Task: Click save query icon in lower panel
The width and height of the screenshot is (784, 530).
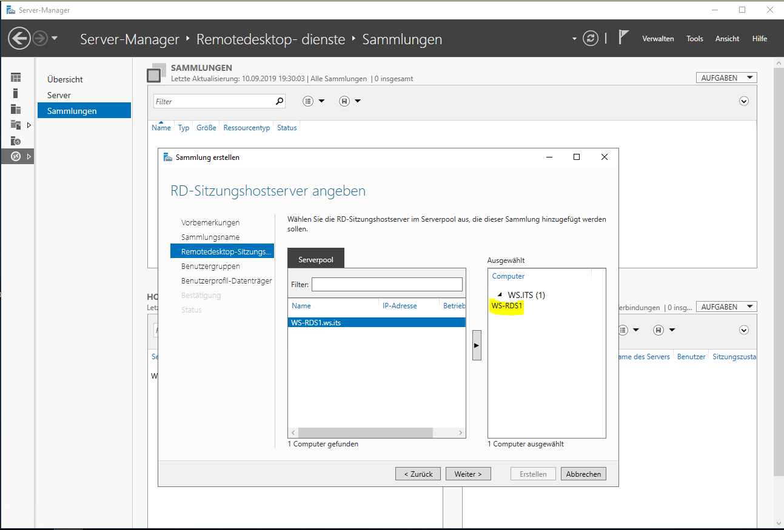Action: (x=658, y=330)
